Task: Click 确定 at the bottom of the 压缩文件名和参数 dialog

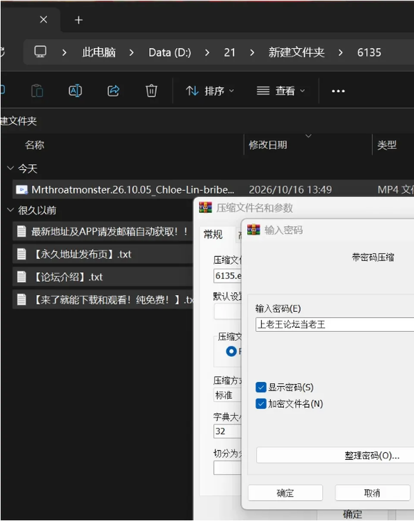Action: point(352,514)
